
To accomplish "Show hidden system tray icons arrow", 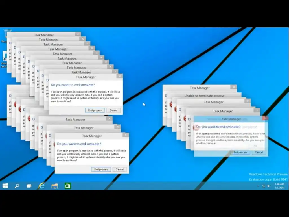I will pos(258,186).
